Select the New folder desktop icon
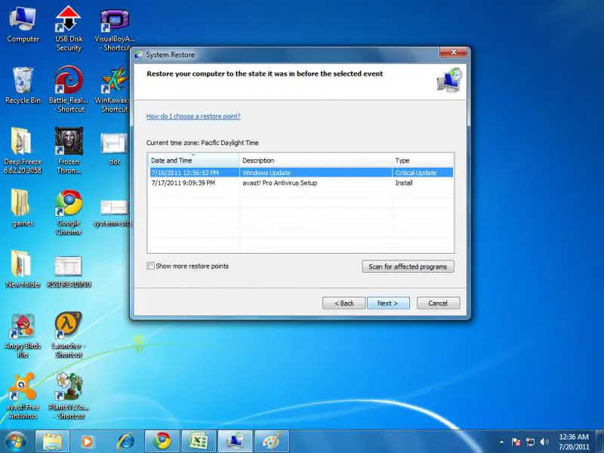The image size is (604, 453). (23, 269)
